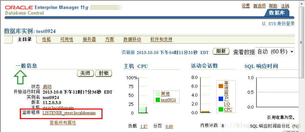Open the 查看数据 自动 (60 秒) dropdown
Viewport: 305px width, 132px height.
(x=275, y=52)
